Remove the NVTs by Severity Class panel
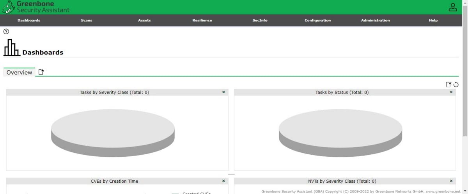The image size is (468, 194). point(451,181)
